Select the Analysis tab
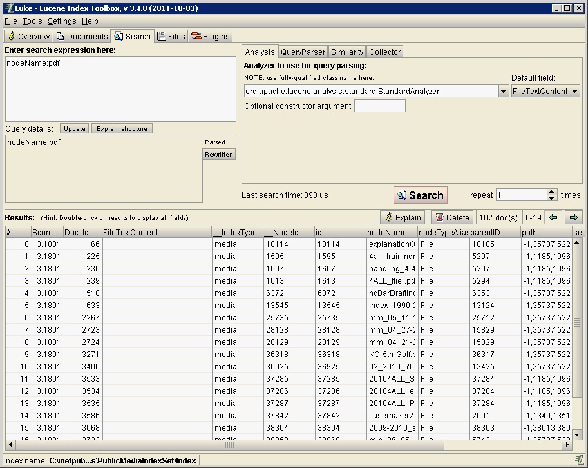The image size is (588, 468). [260, 52]
